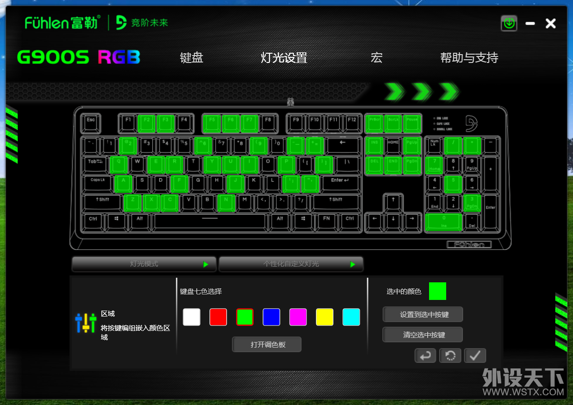Click 设置到选中按键 button
Screen dimensions: 573x405
pyautogui.click(x=423, y=314)
